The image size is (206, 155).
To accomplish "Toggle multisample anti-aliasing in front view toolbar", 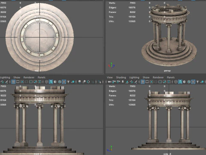I will coord(88,82).
